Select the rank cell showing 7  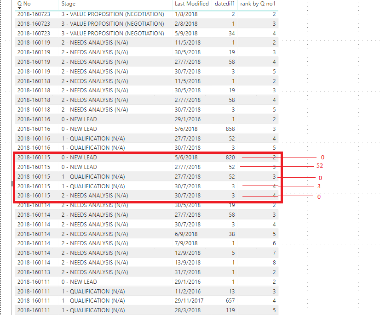274,253
